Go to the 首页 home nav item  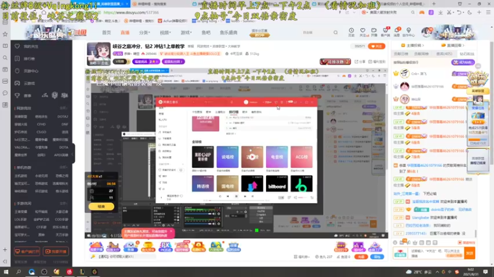(x=106, y=33)
